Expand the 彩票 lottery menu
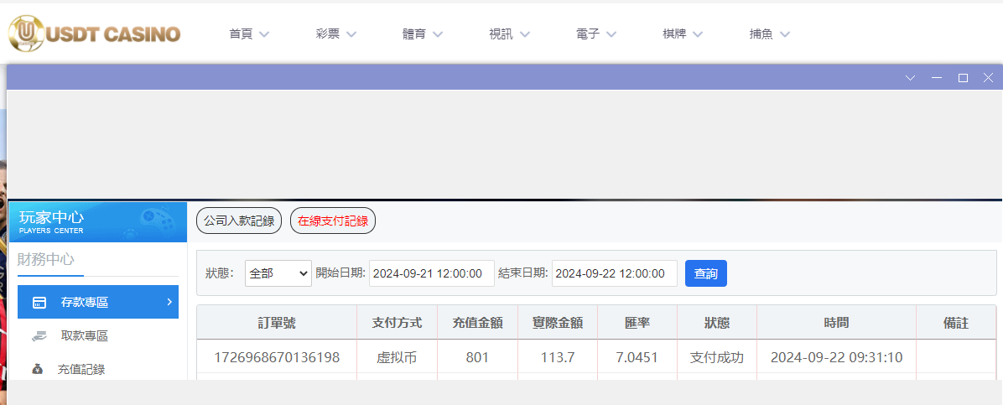1003x405 pixels. [335, 34]
